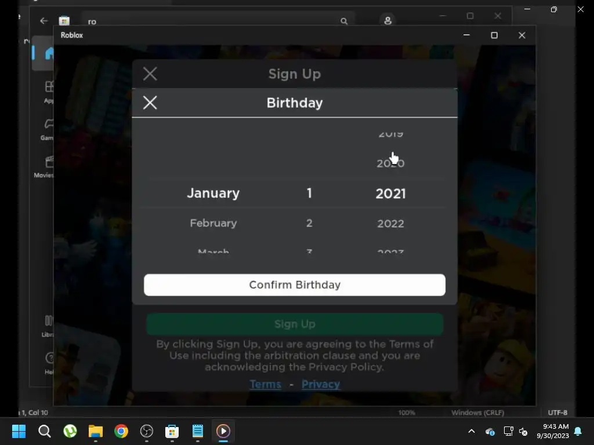Click UTF-8 encoding in Notepad status bar
Viewport: 594px width, 445px height.
coord(557,413)
